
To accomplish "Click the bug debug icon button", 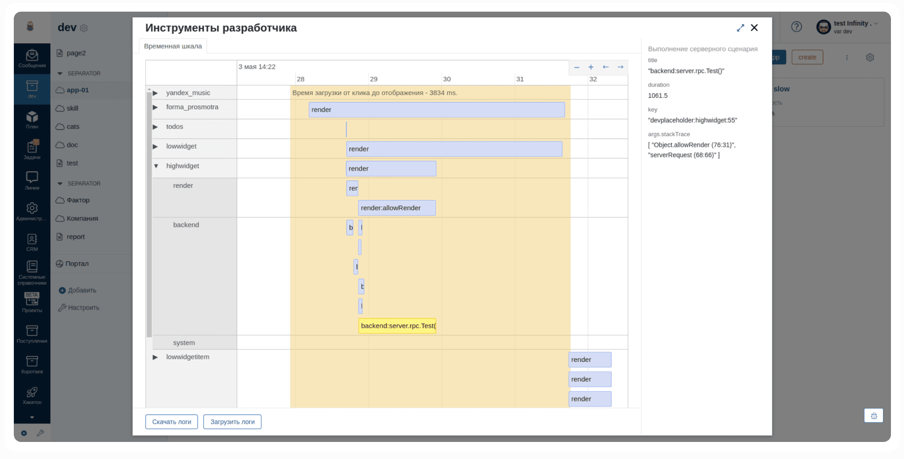I will pos(873,416).
